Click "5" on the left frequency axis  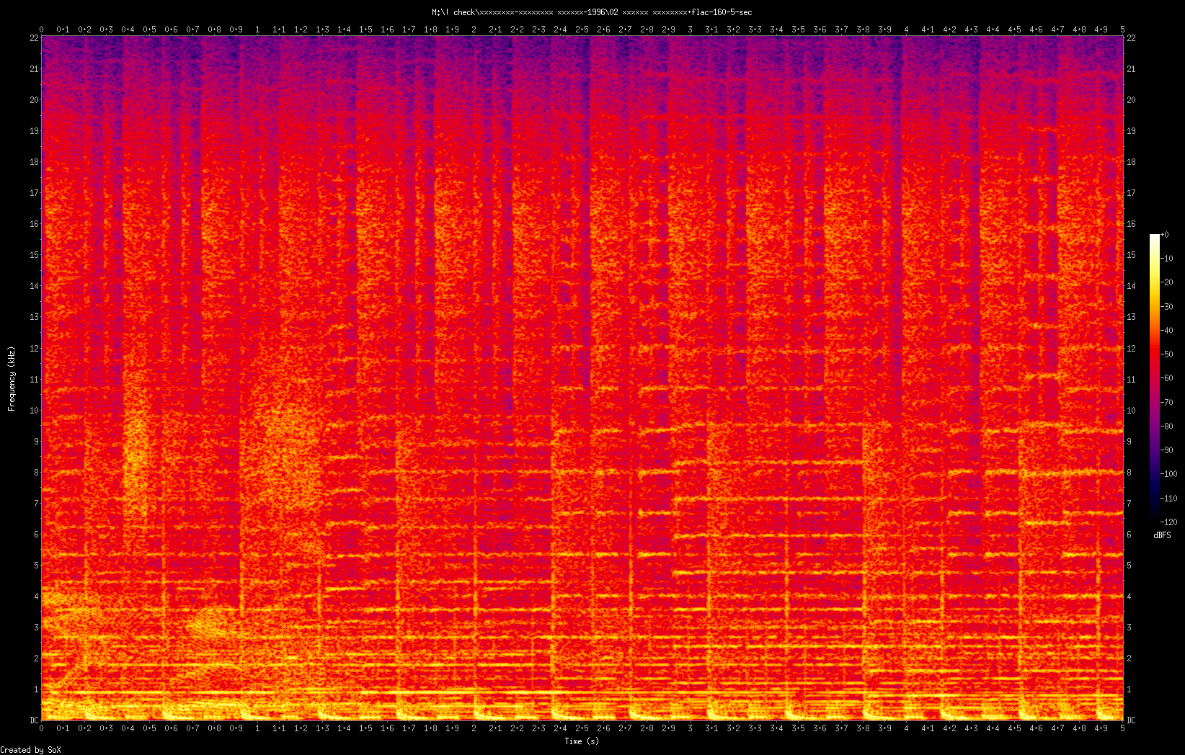tap(36, 566)
